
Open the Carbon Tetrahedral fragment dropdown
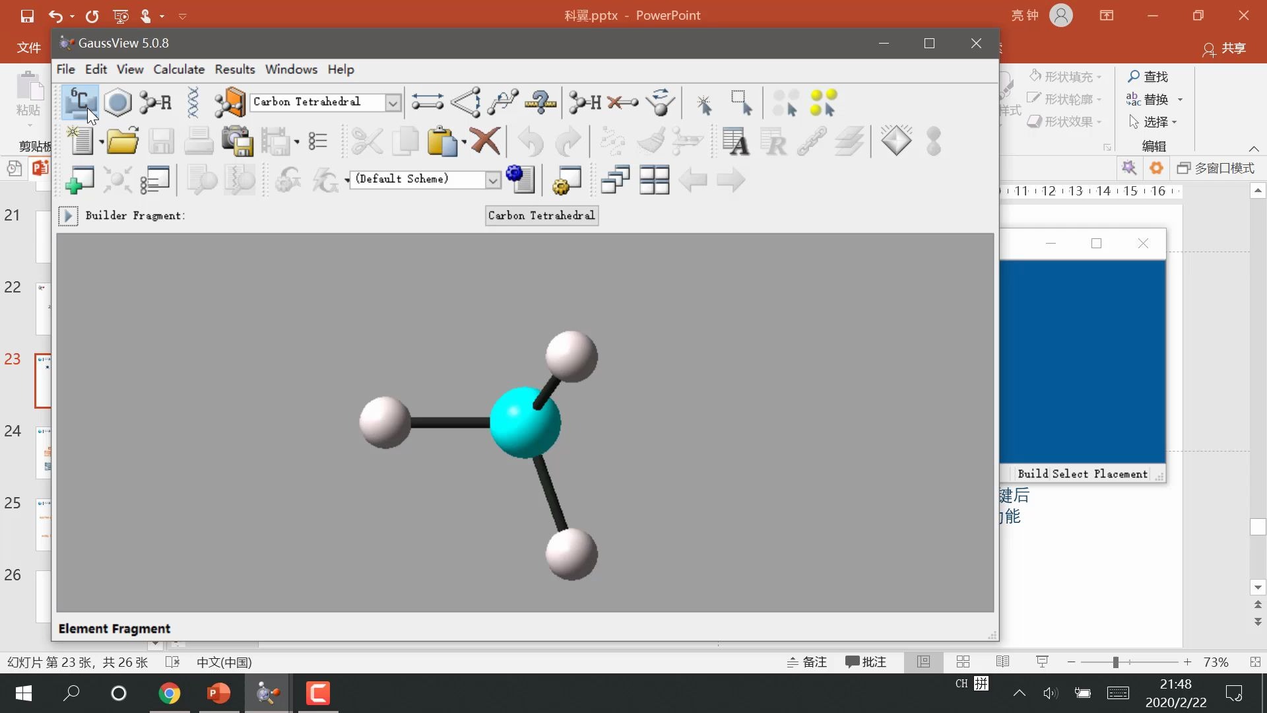coord(393,102)
